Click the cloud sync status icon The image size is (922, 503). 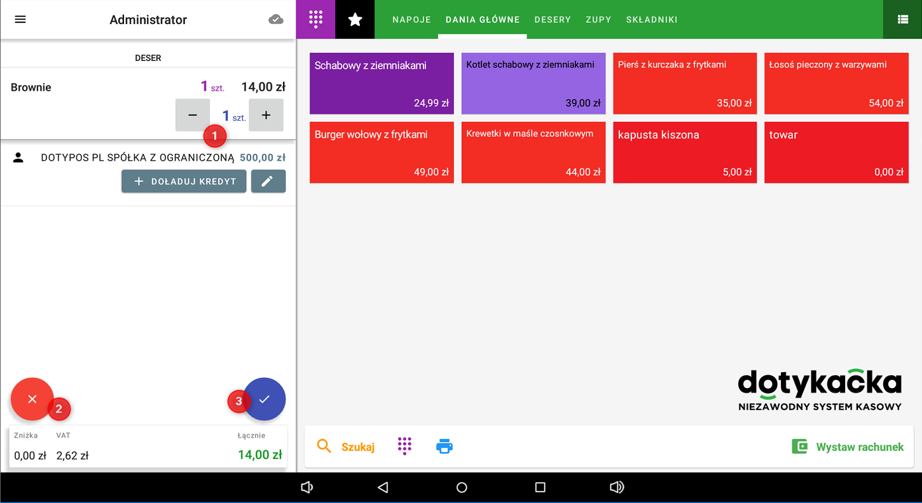click(276, 20)
